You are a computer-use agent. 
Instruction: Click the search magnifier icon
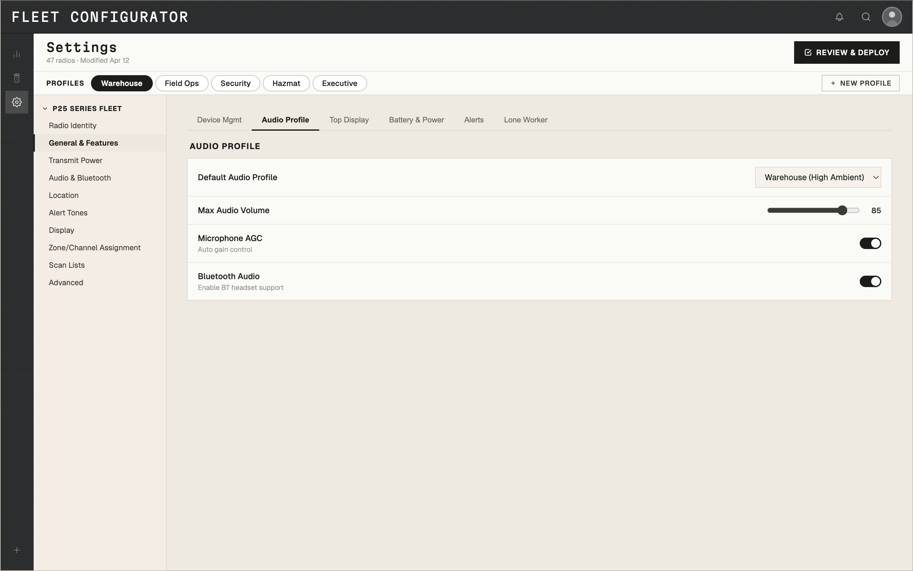(866, 17)
